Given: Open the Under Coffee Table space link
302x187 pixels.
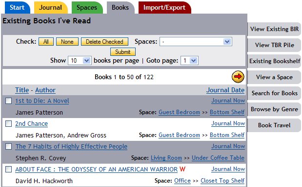Looking at the screenshot, I should [x=218, y=158].
